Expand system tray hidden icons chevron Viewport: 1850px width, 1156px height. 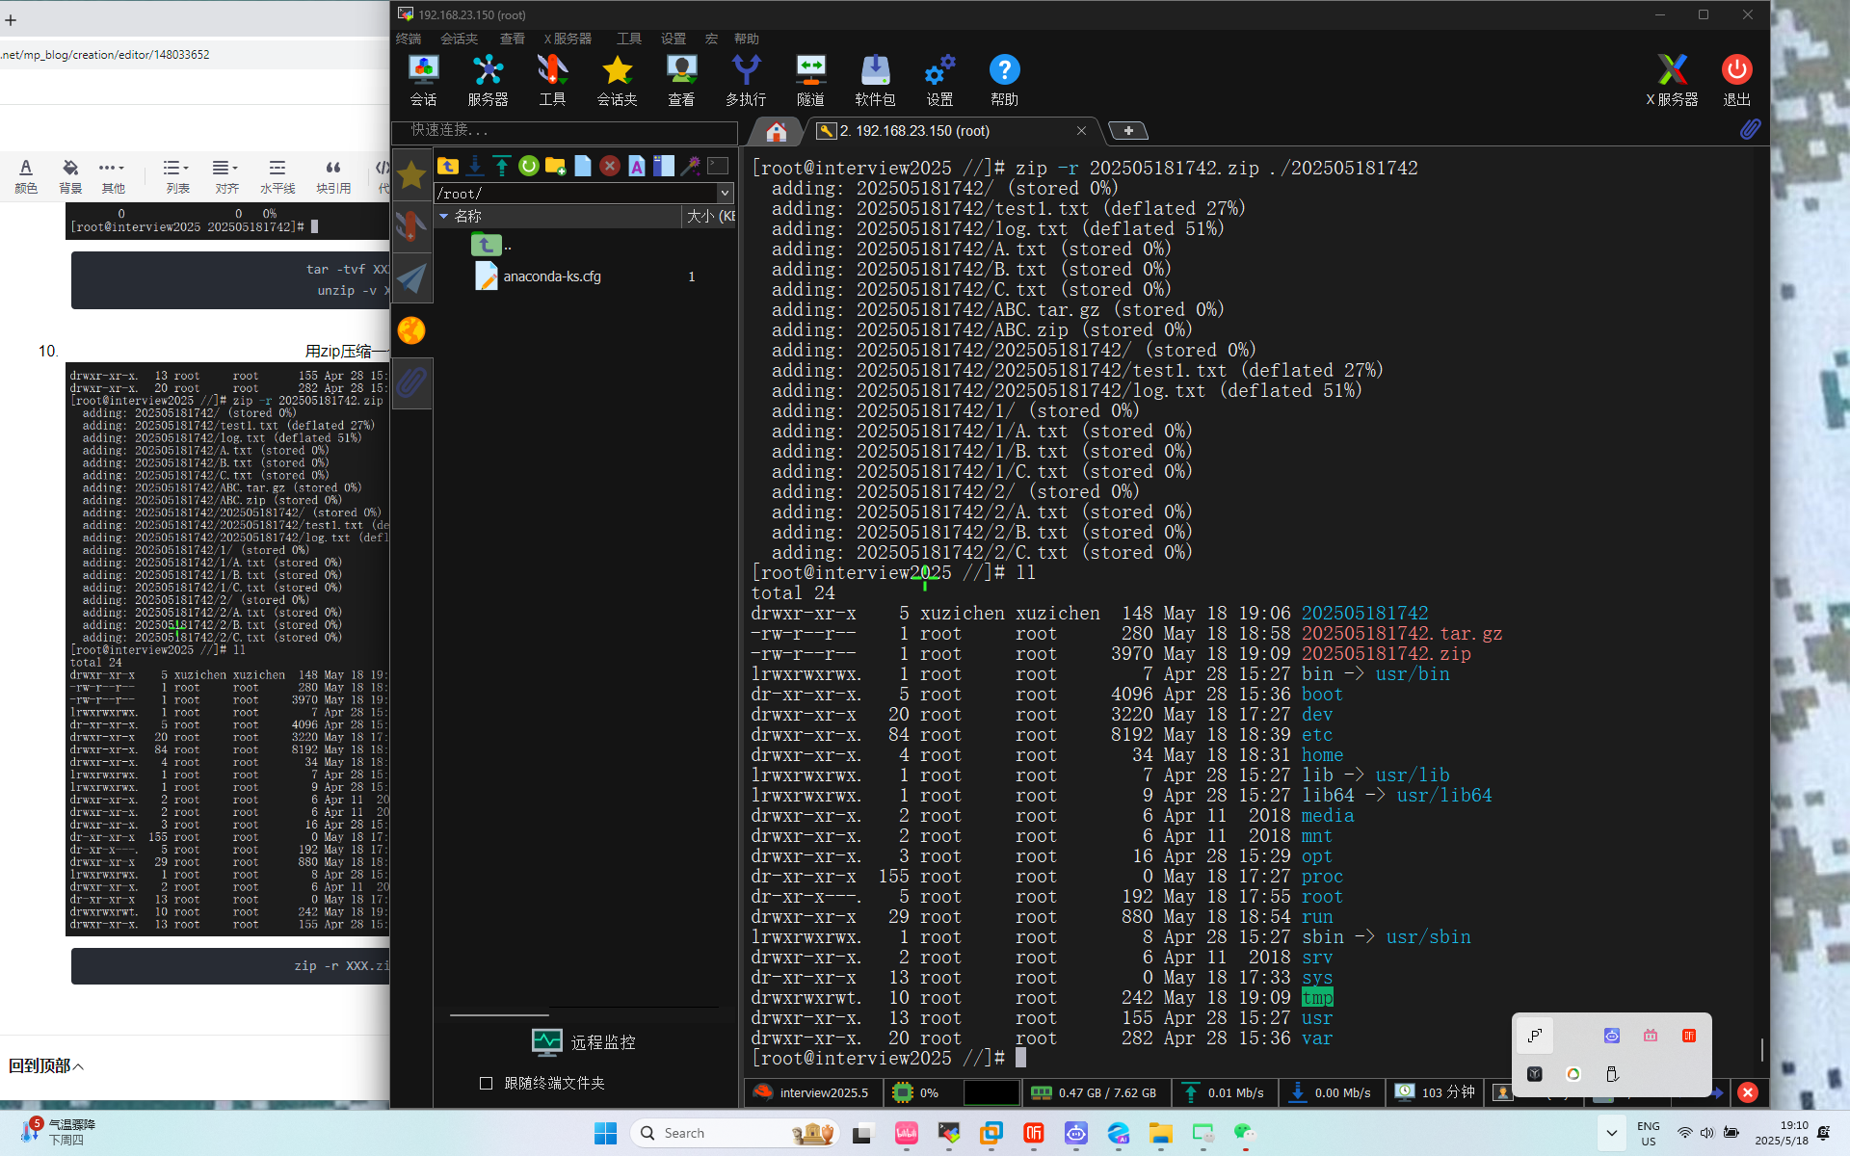(1611, 1133)
